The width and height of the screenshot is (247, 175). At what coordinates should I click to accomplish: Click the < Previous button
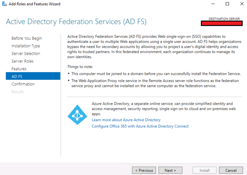[x=144, y=170]
